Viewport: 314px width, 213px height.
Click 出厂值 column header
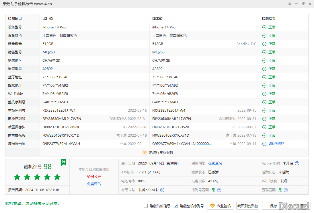(x=48, y=19)
